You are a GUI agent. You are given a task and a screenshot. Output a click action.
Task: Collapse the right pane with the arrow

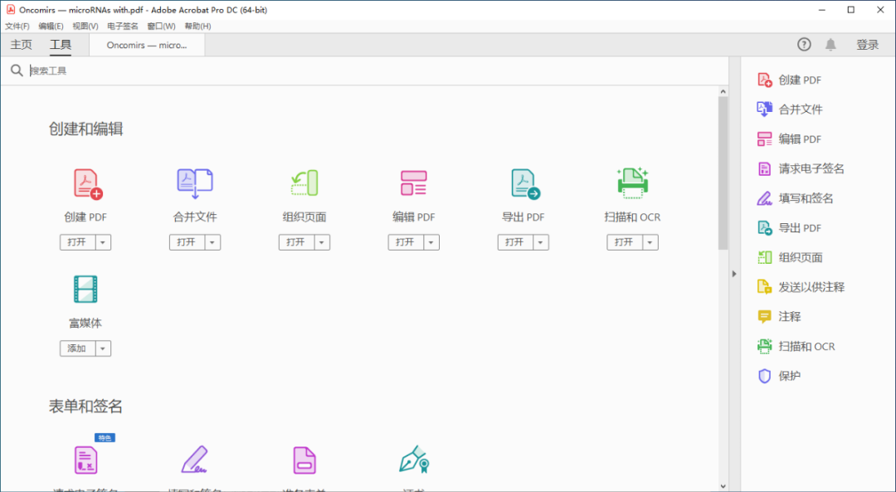tap(734, 274)
